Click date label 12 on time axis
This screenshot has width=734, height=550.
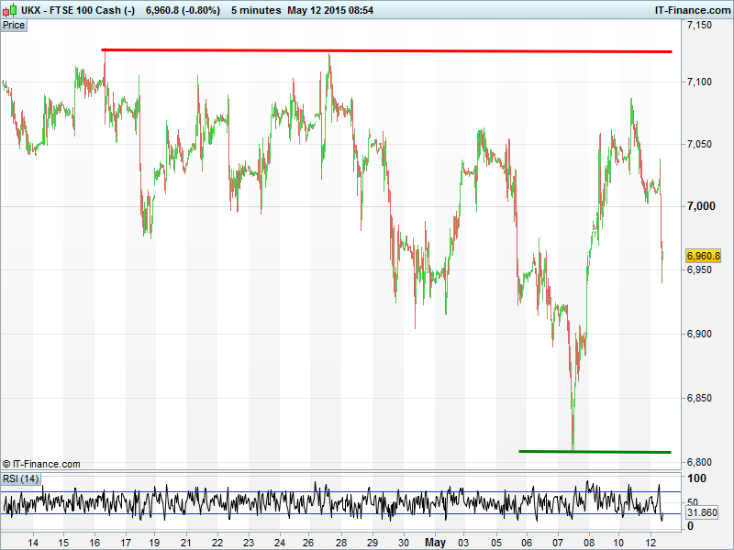tap(651, 543)
